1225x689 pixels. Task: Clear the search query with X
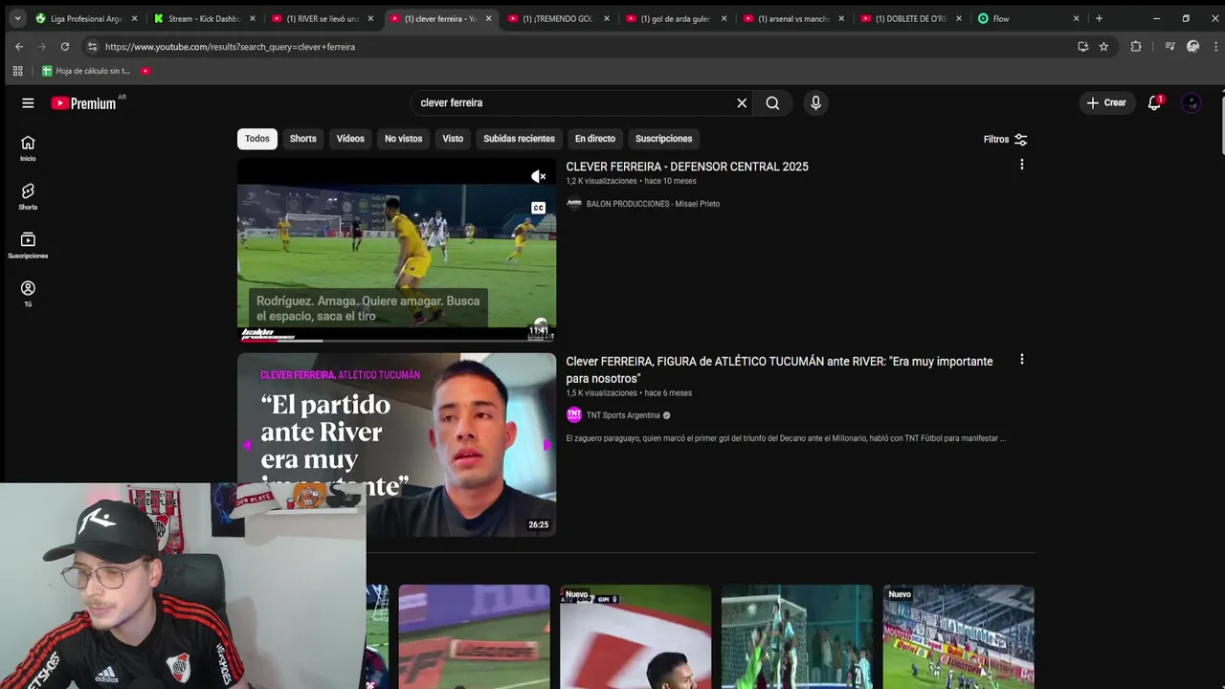tap(742, 103)
